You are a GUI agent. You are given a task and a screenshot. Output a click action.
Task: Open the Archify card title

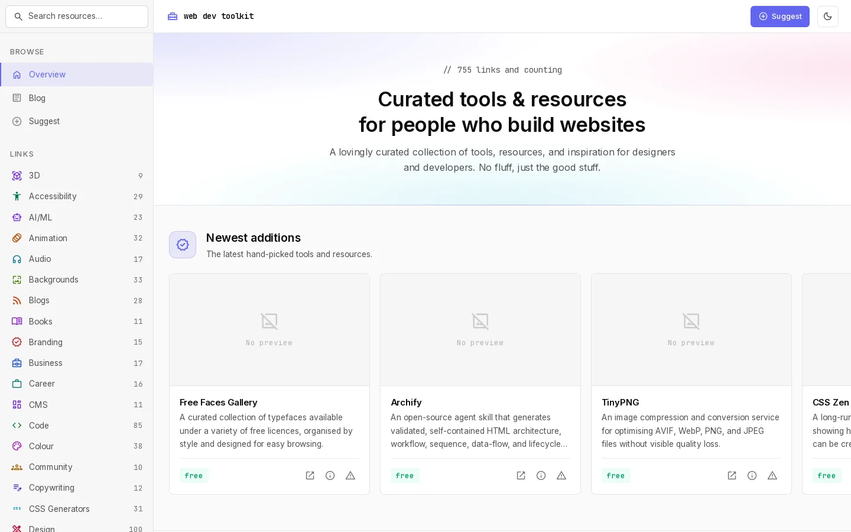coord(406,403)
